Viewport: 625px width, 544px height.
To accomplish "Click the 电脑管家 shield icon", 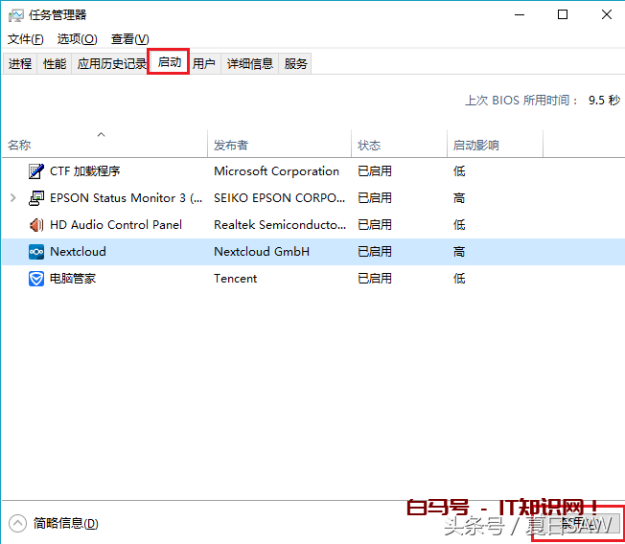I will pos(36,279).
